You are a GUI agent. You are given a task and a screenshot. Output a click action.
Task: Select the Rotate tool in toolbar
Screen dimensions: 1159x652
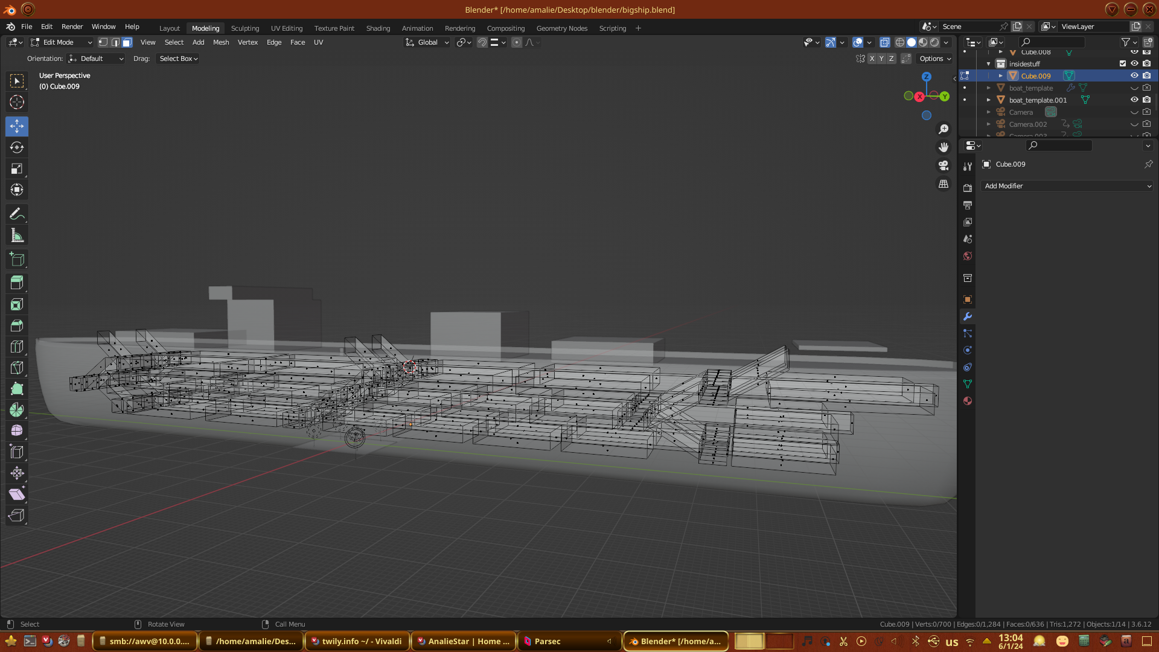tap(17, 147)
